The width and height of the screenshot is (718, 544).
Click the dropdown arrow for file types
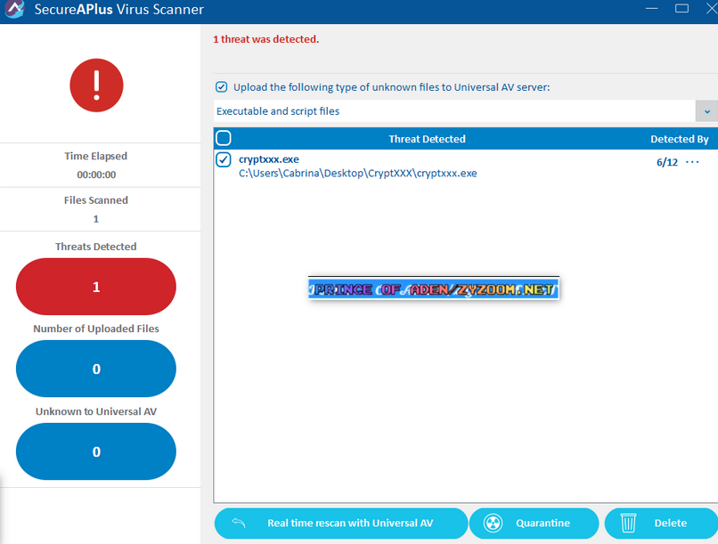pos(707,111)
